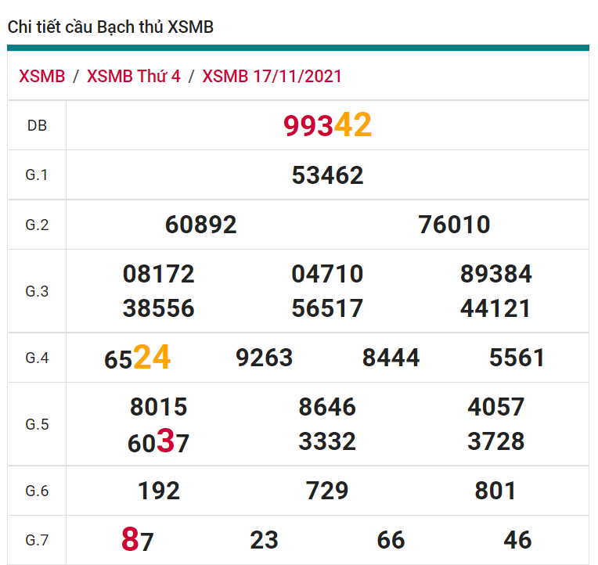This screenshot has height=565, width=598.
Task: Click the G.7 number 87 with red 8
Action: pyautogui.click(x=137, y=540)
